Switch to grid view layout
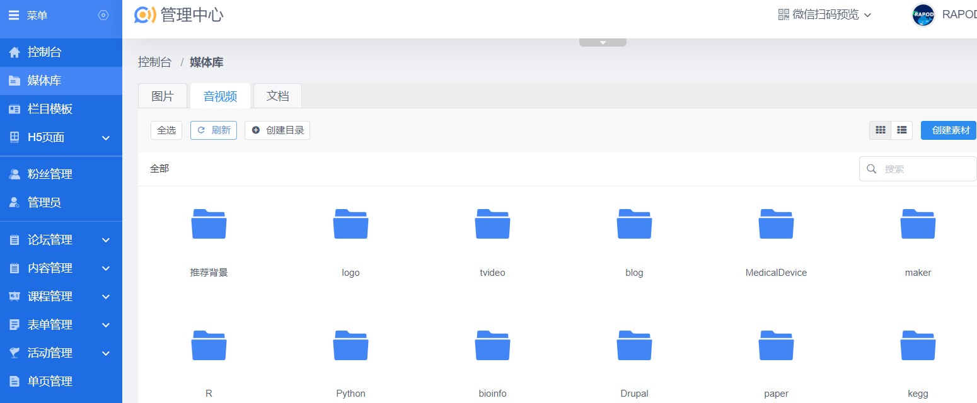Viewport: 977px width, 403px height. click(x=881, y=130)
